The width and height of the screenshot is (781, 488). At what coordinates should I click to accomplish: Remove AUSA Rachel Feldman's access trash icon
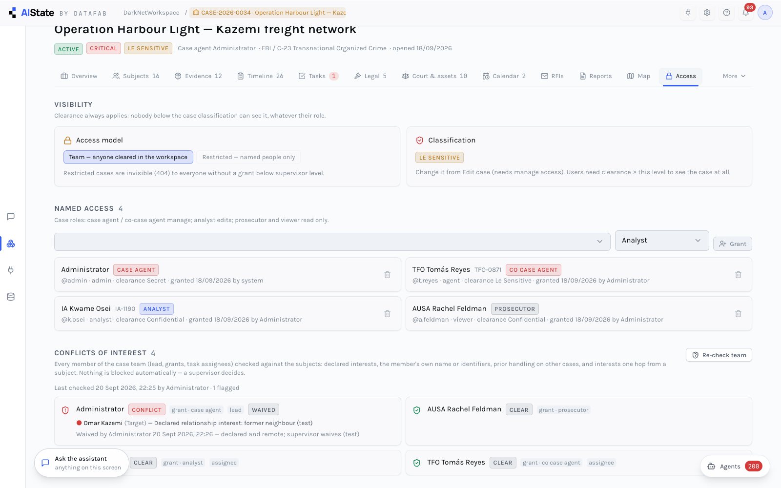coord(738,314)
